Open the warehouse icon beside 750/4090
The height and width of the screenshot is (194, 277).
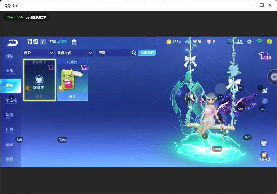click(x=74, y=42)
